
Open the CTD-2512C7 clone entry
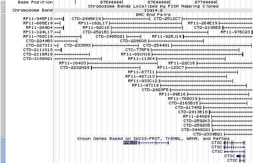point(167,19)
